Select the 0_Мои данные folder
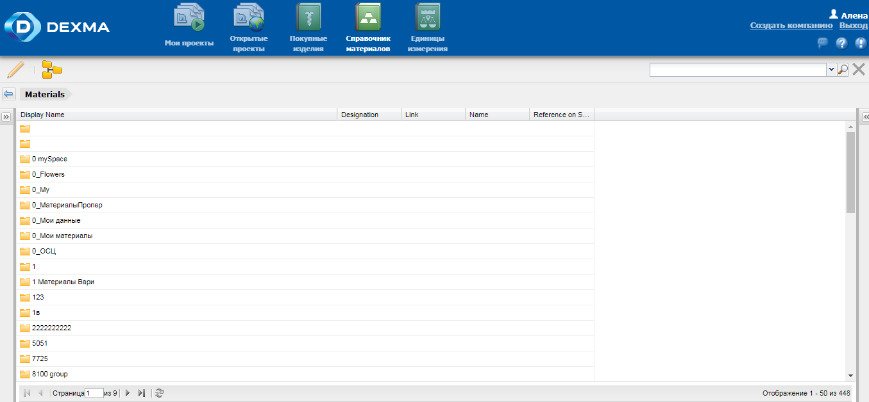Image resolution: width=869 pixels, height=402 pixels. tap(305, 220)
